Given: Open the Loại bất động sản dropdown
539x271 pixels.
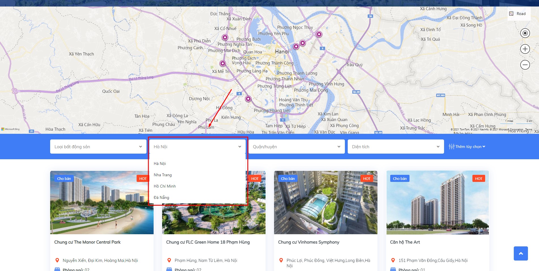Looking at the screenshot, I should (98, 147).
